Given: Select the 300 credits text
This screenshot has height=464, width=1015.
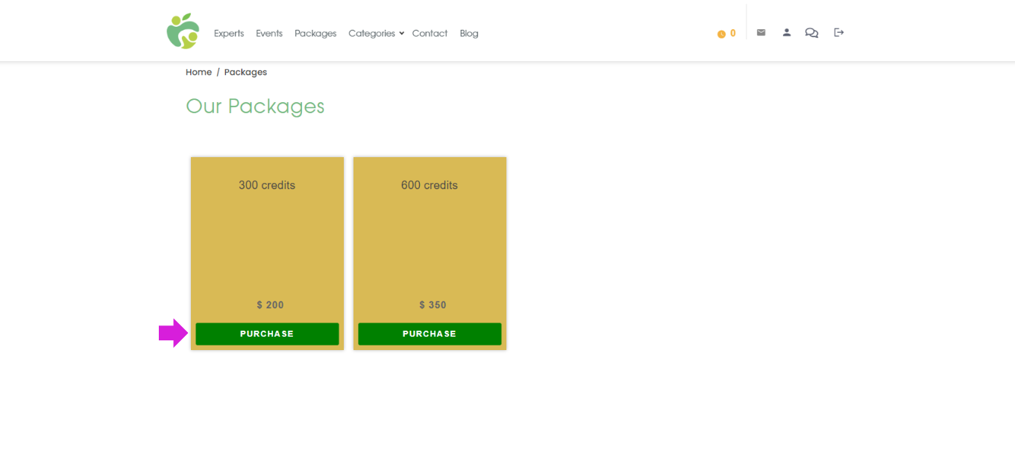Looking at the screenshot, I should (267, 185).
